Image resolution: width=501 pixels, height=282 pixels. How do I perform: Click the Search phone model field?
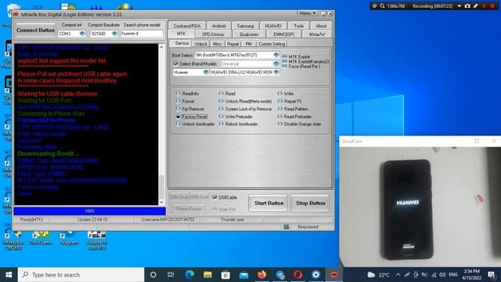pyautogui.click(x=142, y=34)
